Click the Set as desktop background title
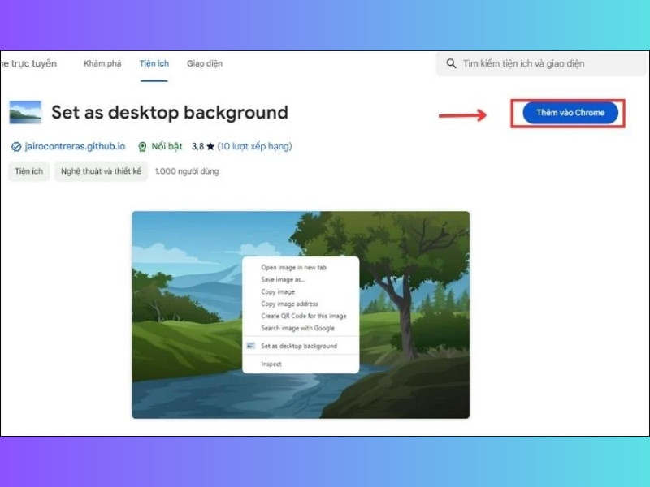650x487 pixels. [170, 112]
